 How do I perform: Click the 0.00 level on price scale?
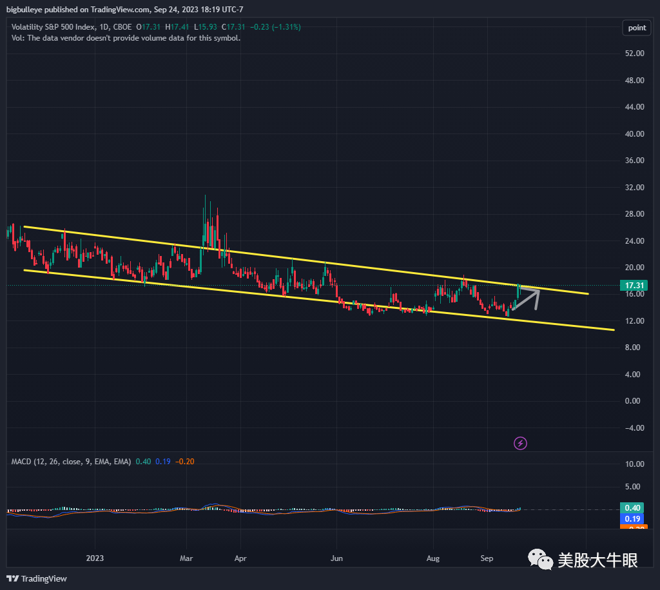tap(636, 401)
